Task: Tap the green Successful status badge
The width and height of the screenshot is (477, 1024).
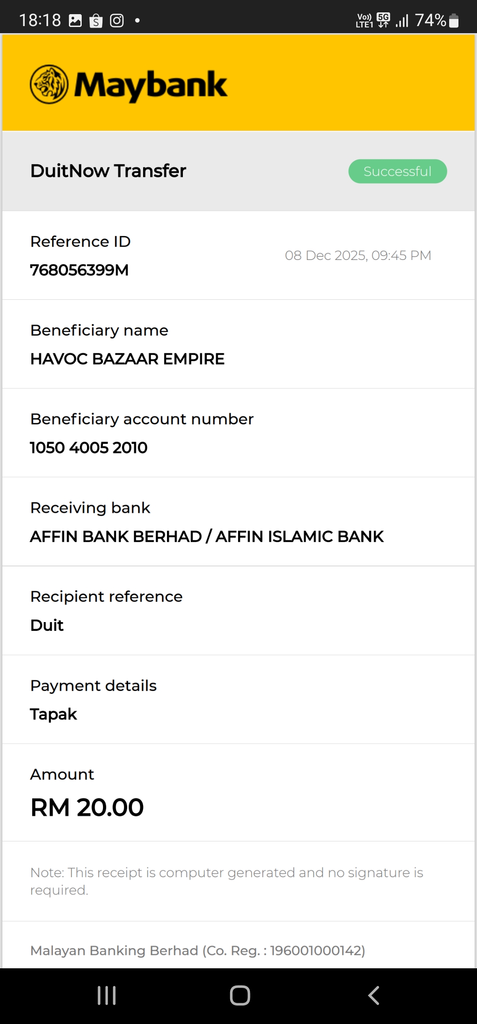Action: point(397,171)
